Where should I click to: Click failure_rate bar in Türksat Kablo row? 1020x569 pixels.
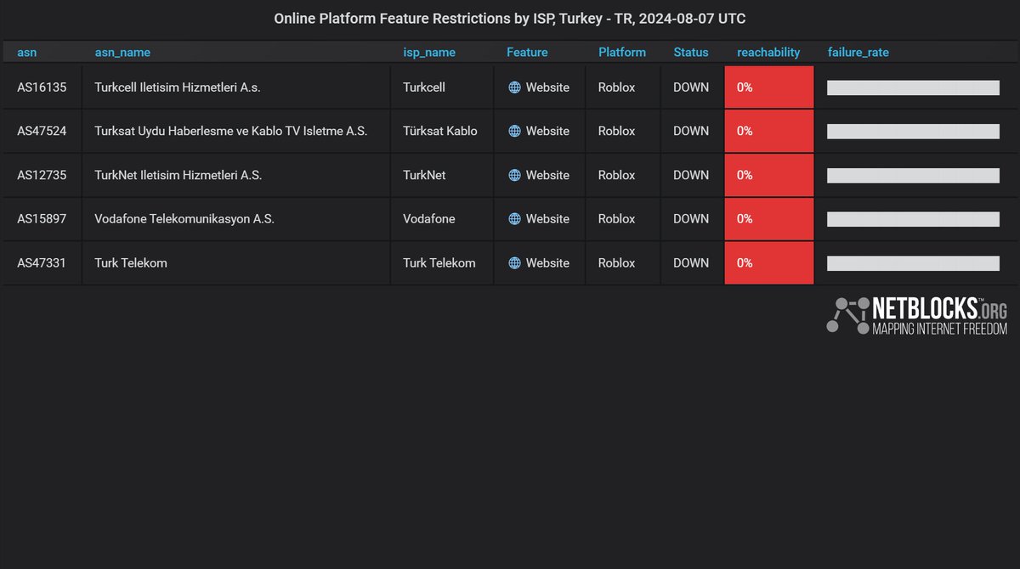tap(913, 132)
